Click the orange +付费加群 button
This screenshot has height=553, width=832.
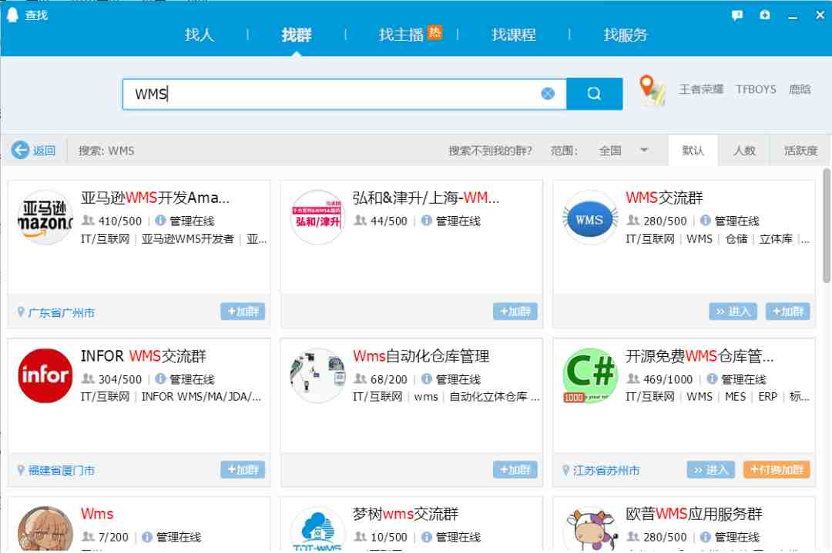click(777, 469)
